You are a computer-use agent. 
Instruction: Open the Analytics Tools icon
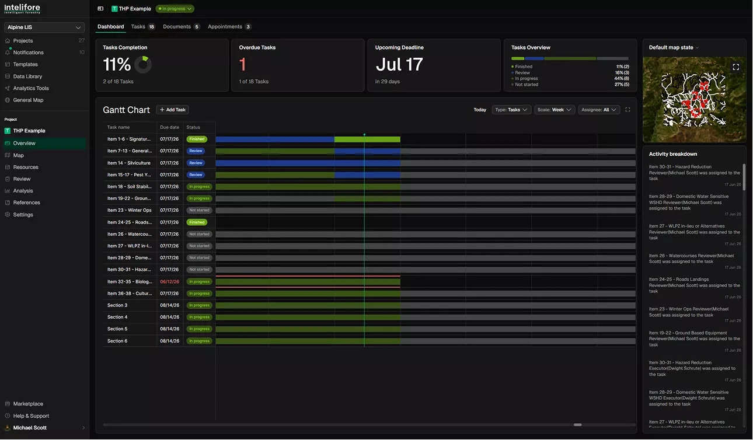coord(8,88)
